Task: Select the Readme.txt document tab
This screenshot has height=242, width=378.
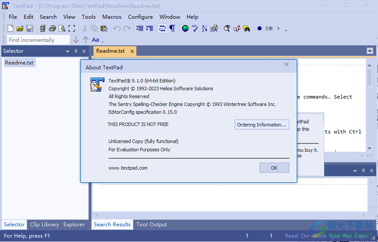Action: (111, 51)
